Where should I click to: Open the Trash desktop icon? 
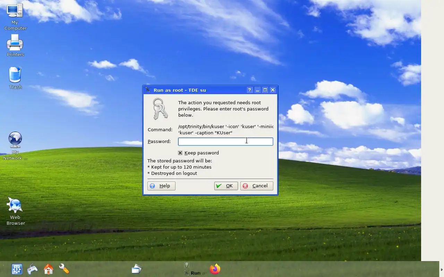click(15, 78)
